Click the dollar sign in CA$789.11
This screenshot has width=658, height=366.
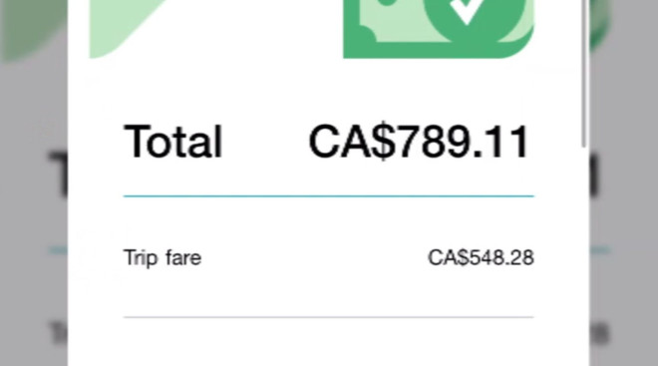point(384,142)
